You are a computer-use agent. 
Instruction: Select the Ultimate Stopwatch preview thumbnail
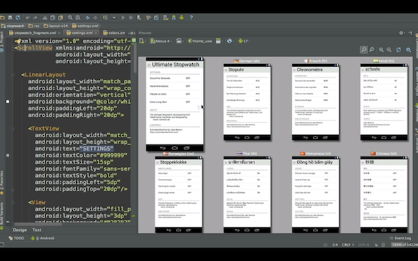(x=175, y=104)
